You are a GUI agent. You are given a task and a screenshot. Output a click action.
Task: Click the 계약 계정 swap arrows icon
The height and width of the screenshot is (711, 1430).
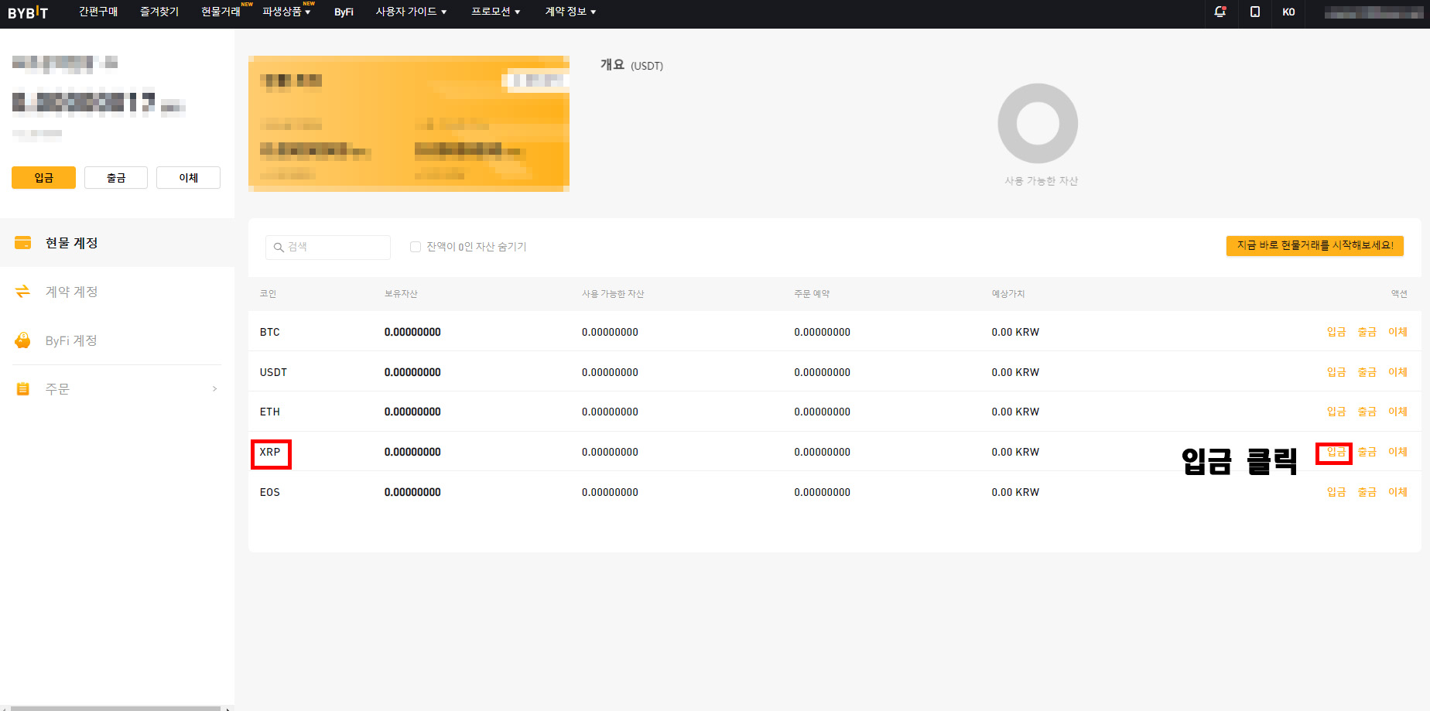pyautogui.click(x=23, y=292)
